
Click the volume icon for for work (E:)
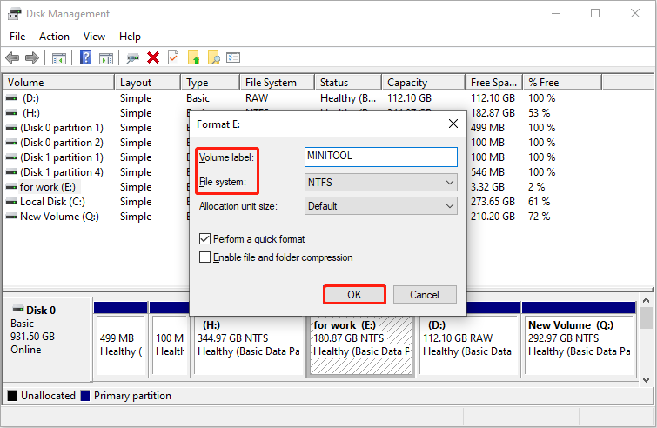(11, 187)
